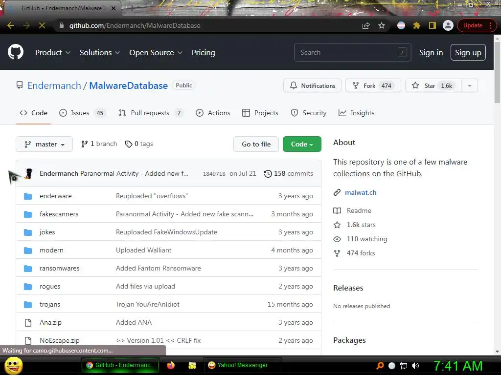Share this page via address bar icon

click(366, 25)
